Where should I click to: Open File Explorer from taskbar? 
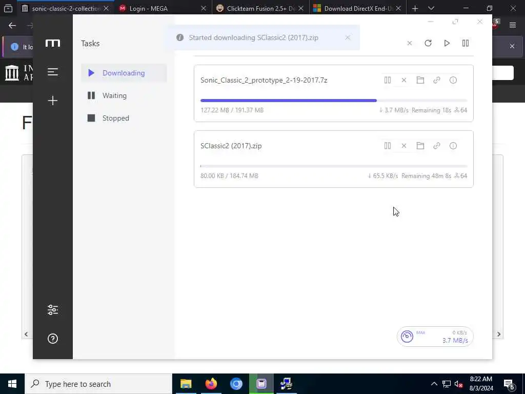186,384
